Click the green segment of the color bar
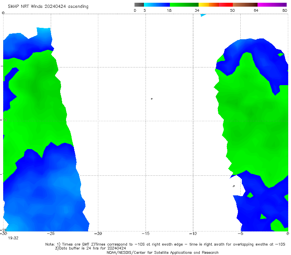The height and width of the screenshot is (255, 291). tap(184, 5)
